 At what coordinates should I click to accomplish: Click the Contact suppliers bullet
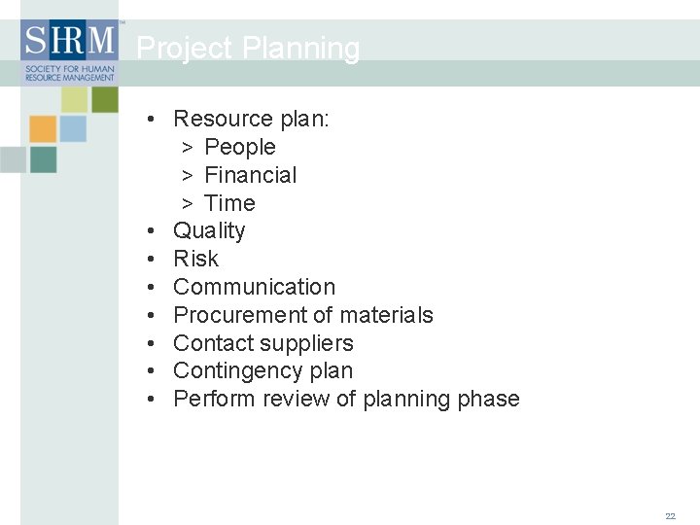(262, 344)
